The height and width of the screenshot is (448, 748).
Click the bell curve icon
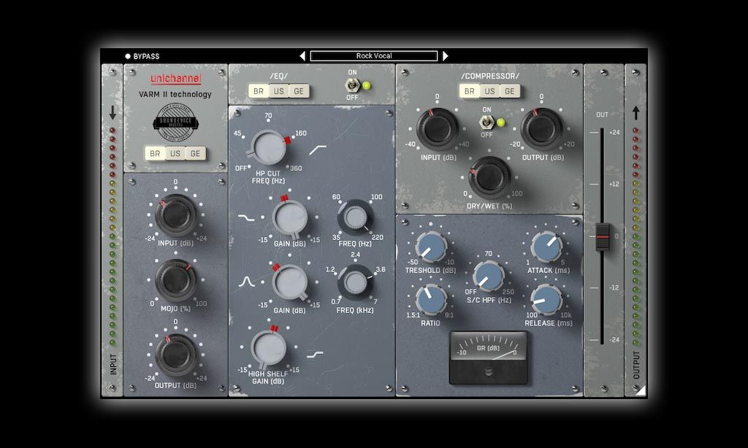(x=247, y=282)
